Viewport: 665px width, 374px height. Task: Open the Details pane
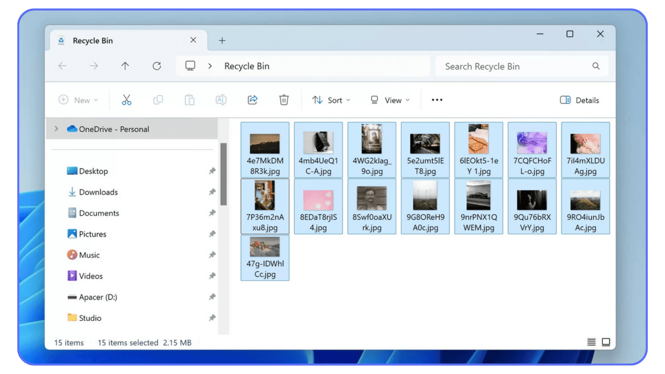[579, 100]
